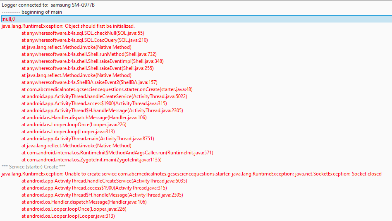The image size is (392, 221).
Task: Click the handleCreateService(ActivityThread.java:5022) line
Action: 104,96
